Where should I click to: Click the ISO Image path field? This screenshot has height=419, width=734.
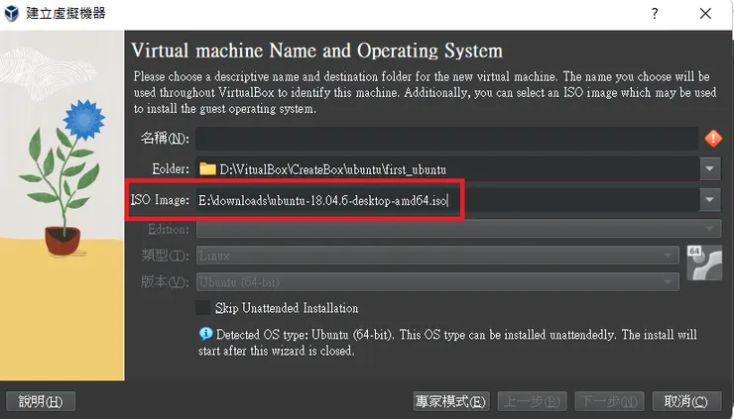click(448, 200)
